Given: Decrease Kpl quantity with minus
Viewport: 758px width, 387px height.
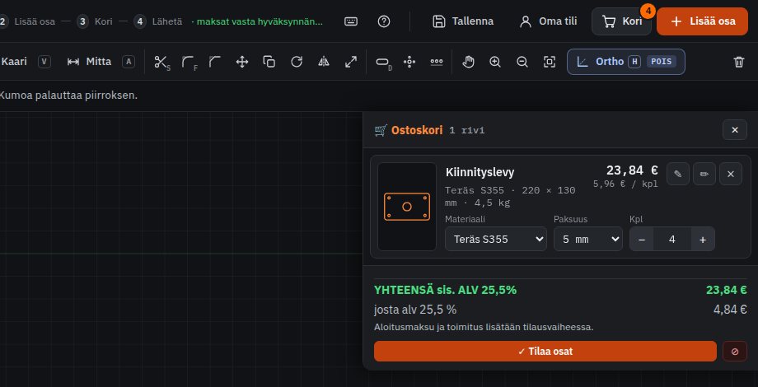Looking at the screenshot, I should (642, 239).
